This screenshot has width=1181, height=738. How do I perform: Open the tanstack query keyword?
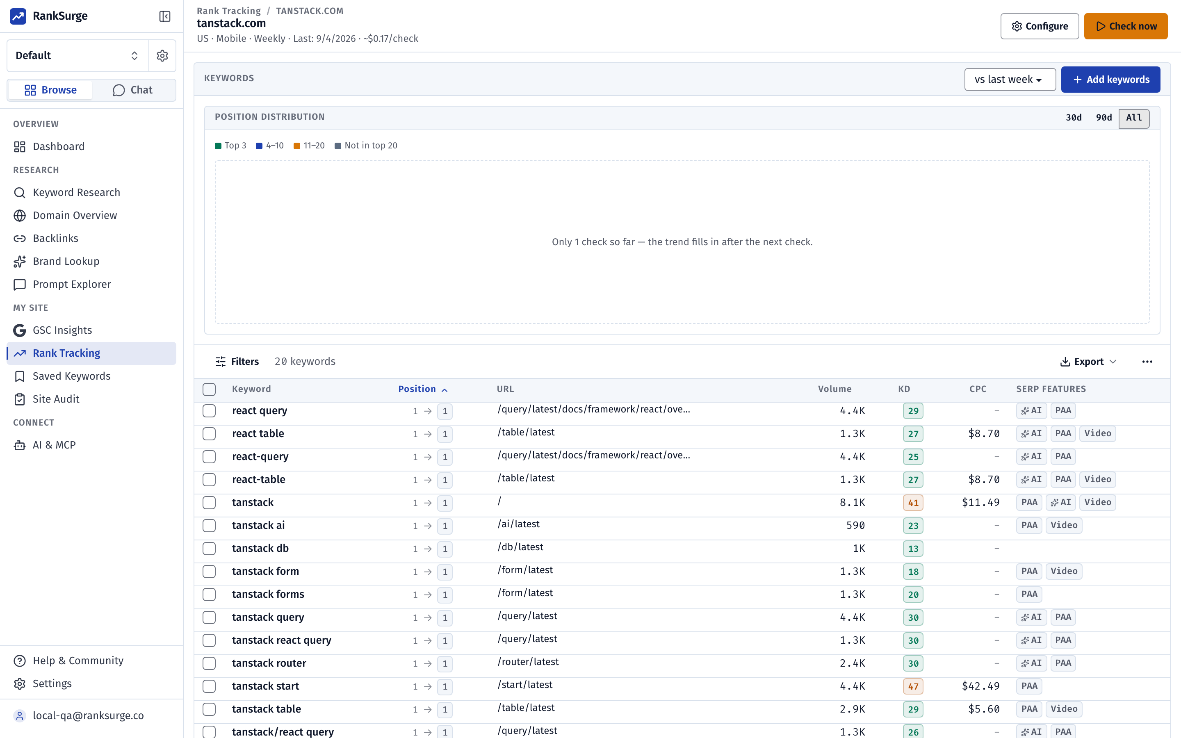pyautogui.click(x=268, y=617)
